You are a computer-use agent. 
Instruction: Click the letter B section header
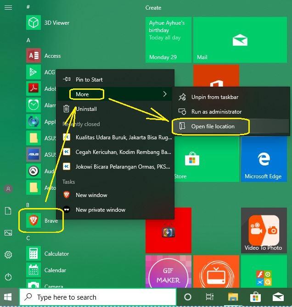(x=28, y=205)
